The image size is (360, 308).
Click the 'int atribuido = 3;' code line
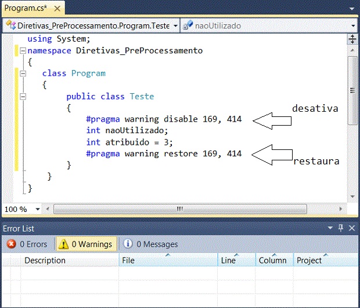[x=129, y=142]
